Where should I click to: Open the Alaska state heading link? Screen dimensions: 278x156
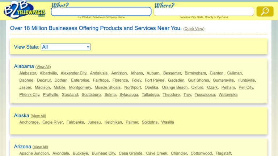click(x=21, y=115)
